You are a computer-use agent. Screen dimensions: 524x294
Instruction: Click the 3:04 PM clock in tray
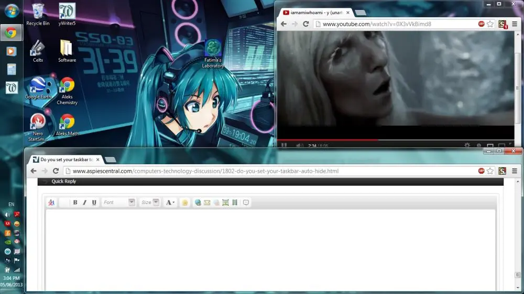pyautogui.click(x=12, y=278)
